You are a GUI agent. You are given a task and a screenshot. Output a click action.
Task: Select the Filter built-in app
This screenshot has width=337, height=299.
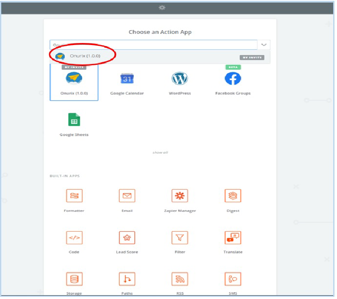[x=180, y=242]
